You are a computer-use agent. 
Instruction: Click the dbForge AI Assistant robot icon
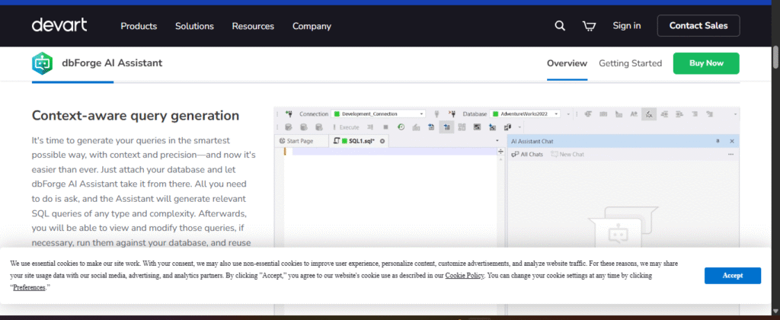coord(43,63)
